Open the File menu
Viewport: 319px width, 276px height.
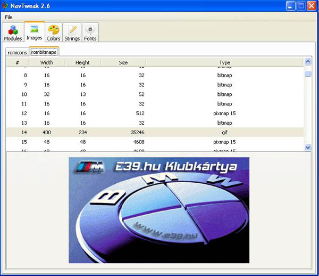click(x=9, y=17)
